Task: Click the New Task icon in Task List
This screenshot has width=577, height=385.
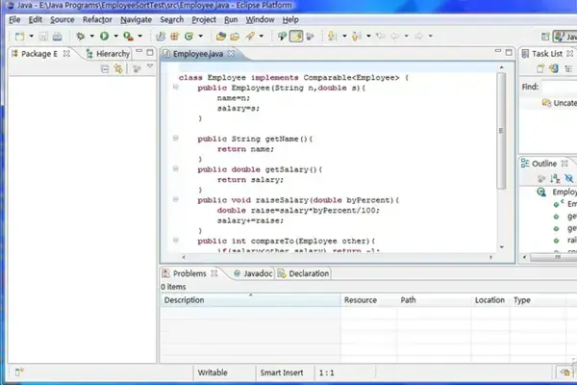Action: 539,68
